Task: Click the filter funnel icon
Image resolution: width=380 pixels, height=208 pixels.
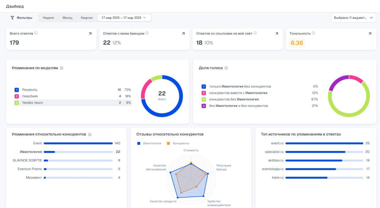Action: pyautogui.click(x=12, y=18)
